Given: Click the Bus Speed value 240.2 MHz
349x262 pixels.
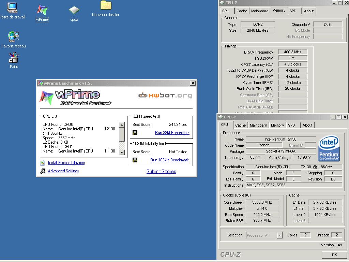Looking at the screenshot, I should (x=262, y=215).
